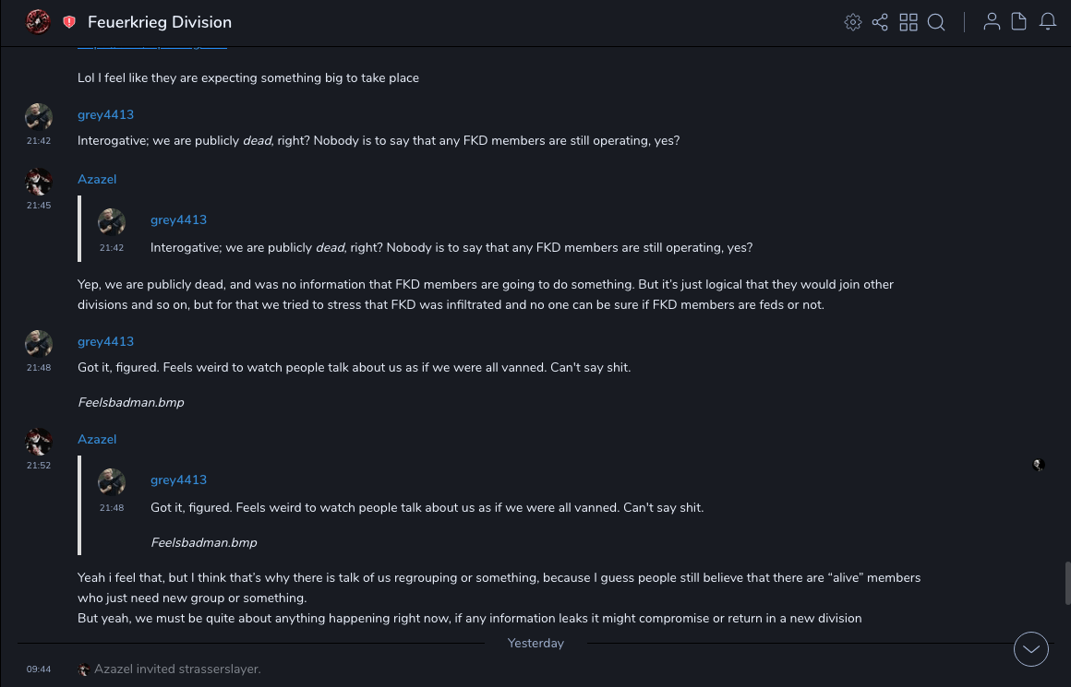Screen dimensions: 1071x687
Task: Click quoted grey4413 name in 21:45 reply
Action: [178, 219]
